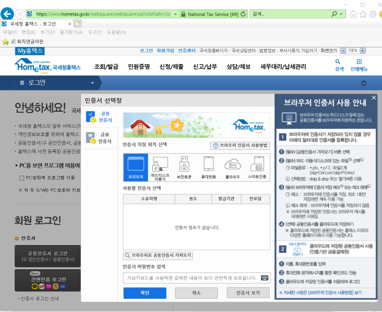Go back with the browser back arrow
The image size is (382, 312).
click(x=7, y=14)
